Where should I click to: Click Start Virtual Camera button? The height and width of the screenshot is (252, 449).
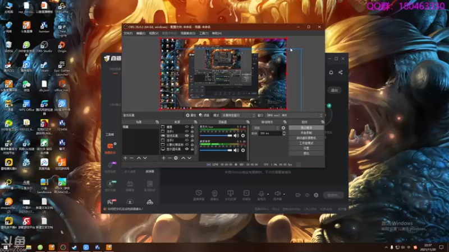click(x=306, y=138)
